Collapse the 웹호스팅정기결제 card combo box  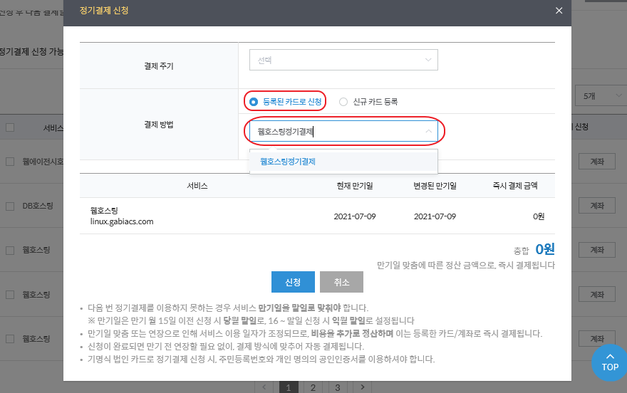(428, 131)
